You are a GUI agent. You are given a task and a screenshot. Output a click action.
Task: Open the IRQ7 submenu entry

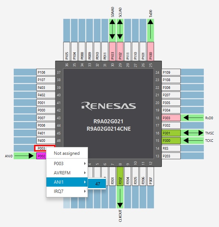(67, 191)
